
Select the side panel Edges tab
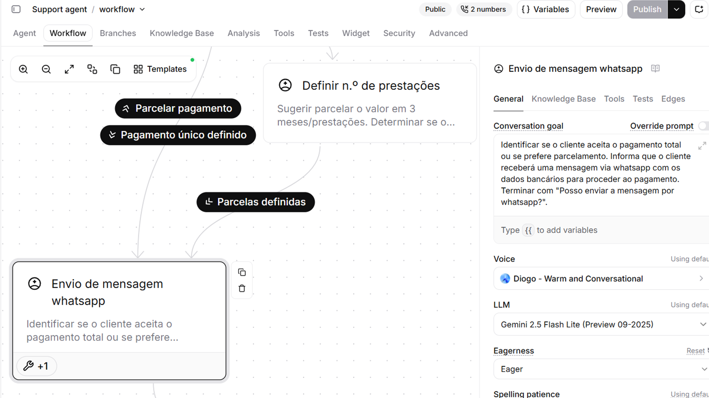point(673,99)
